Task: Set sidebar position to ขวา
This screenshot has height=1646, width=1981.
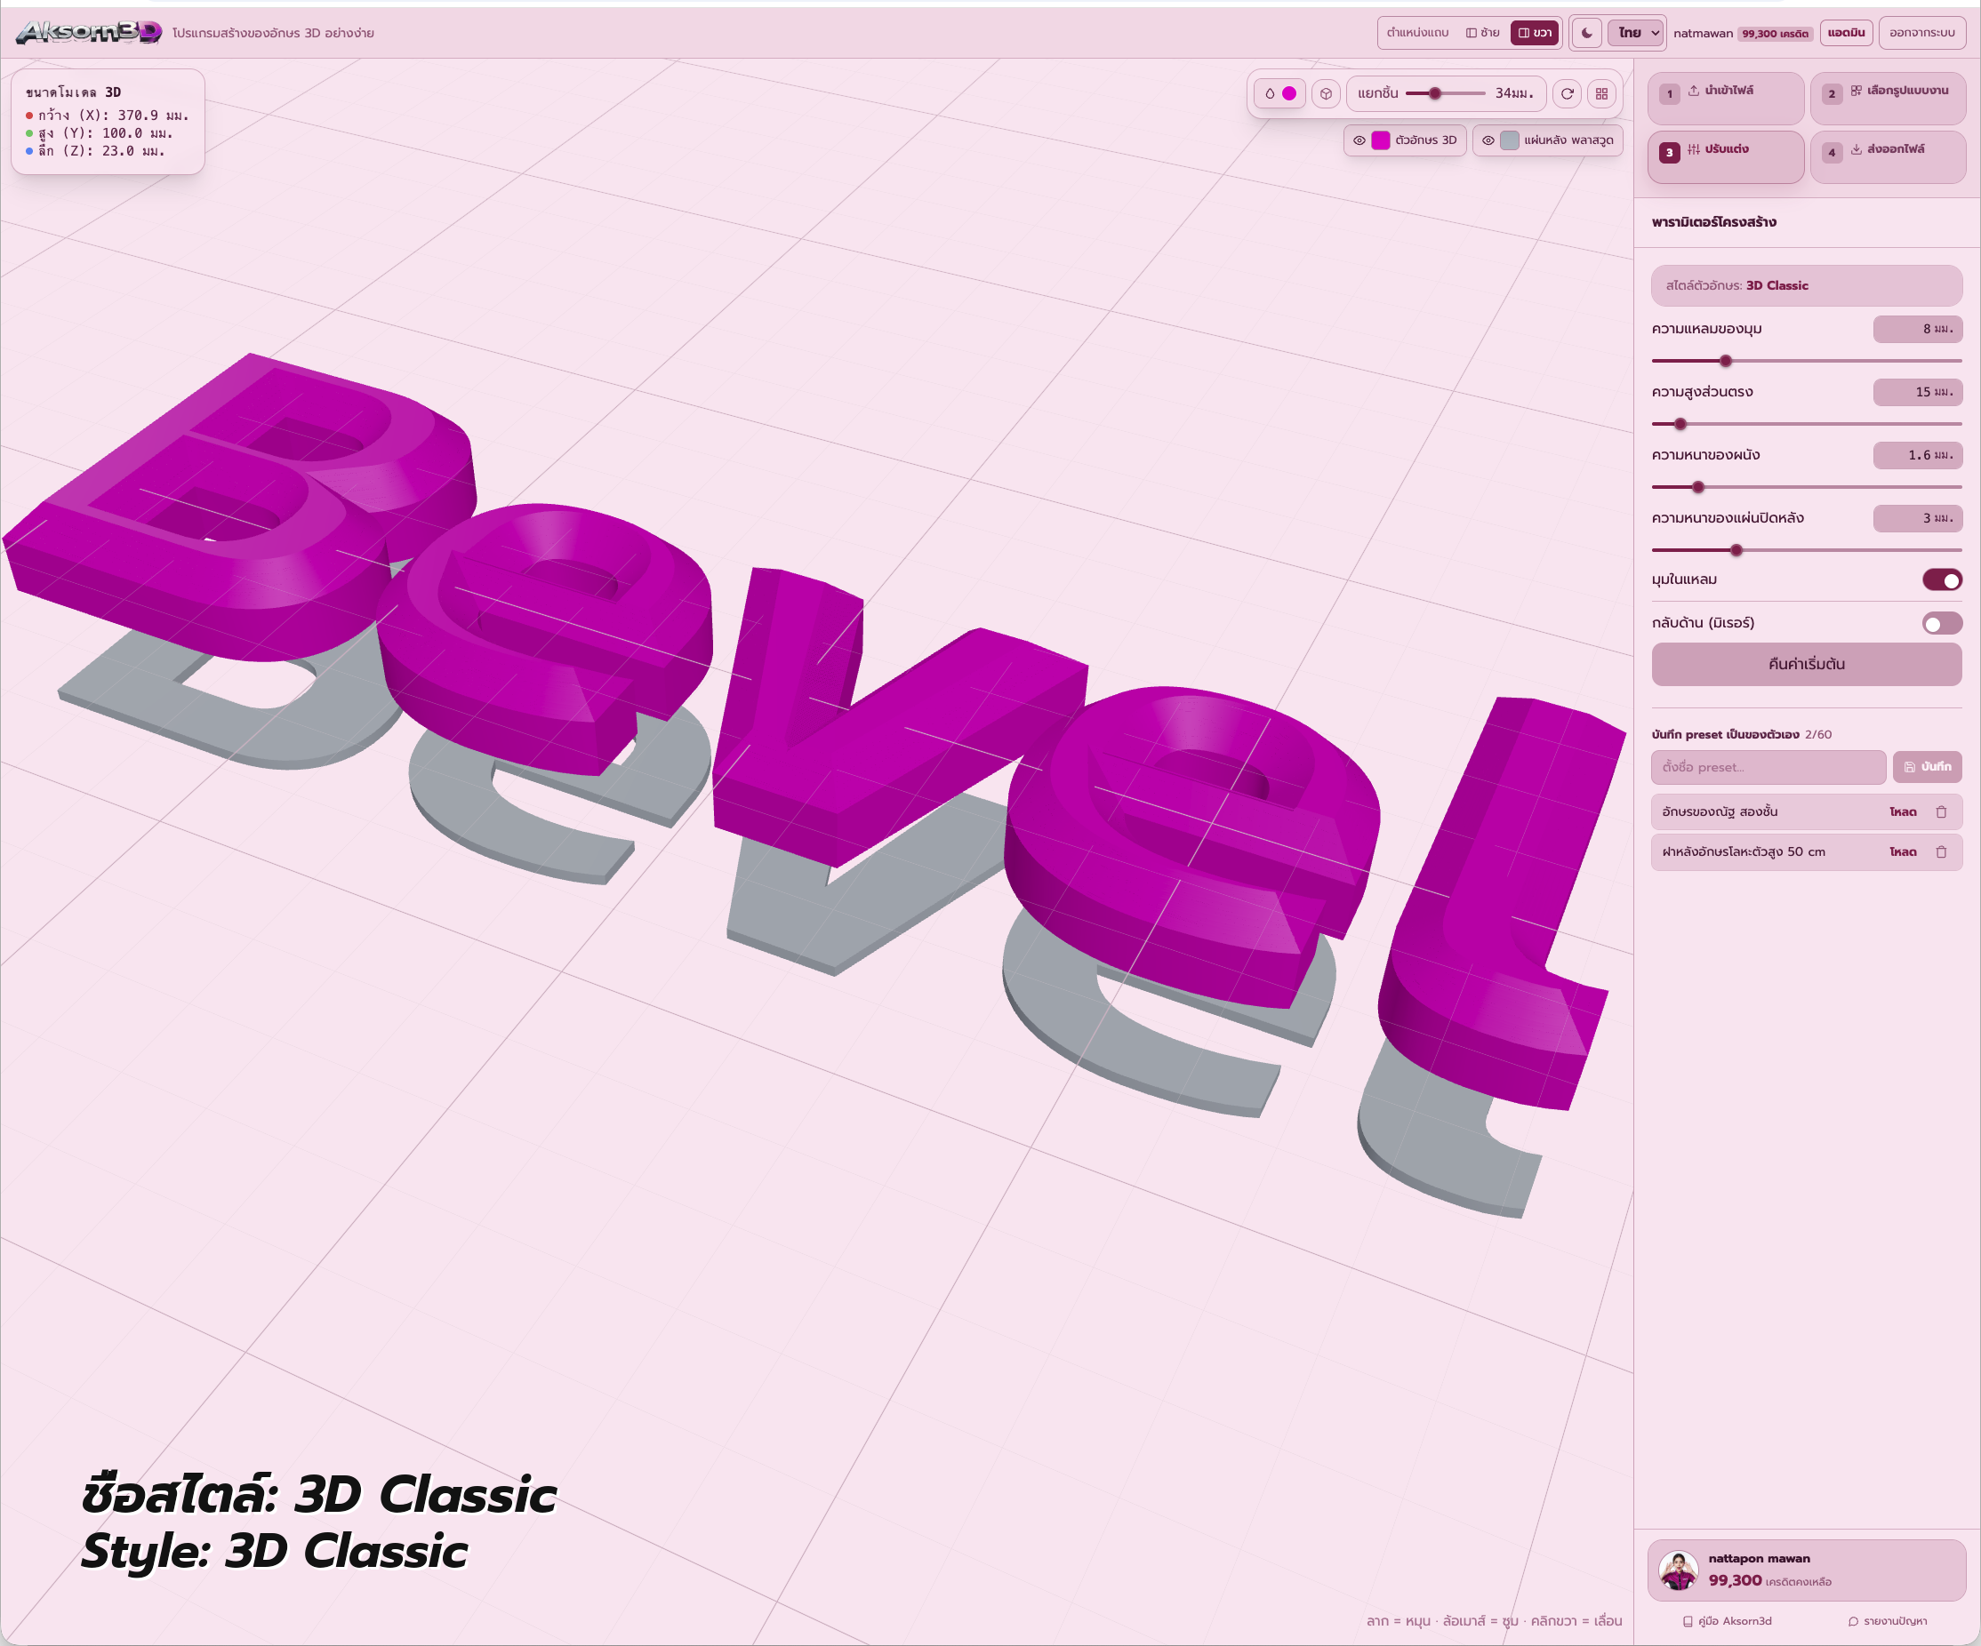Action: tap(1534, 33)
